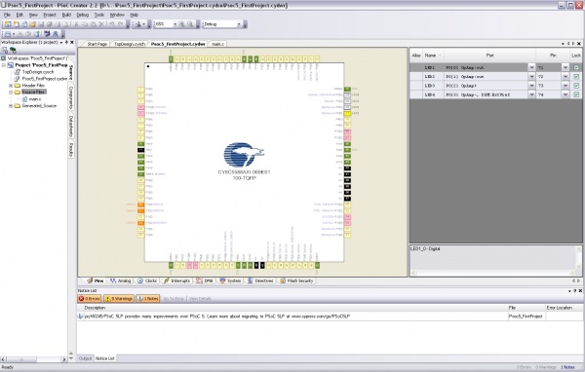This screenshot has height=372, width=585.
Task: Toggle Lock checkbox for LED1
Action: point(576,67)
